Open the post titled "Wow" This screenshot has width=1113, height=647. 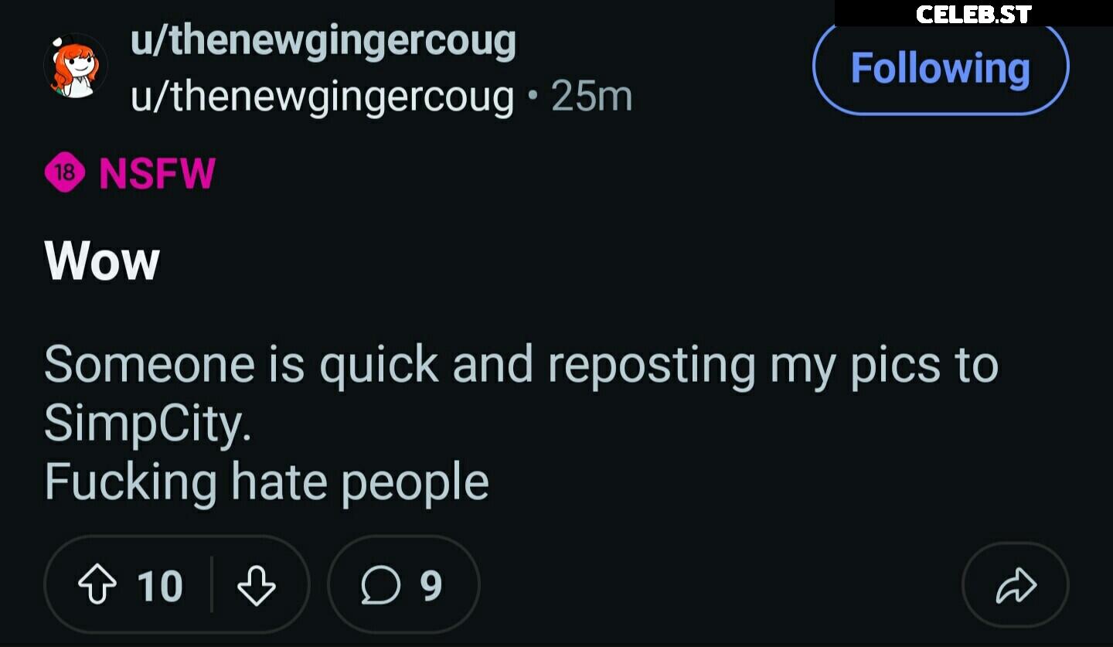coord(102,261)
